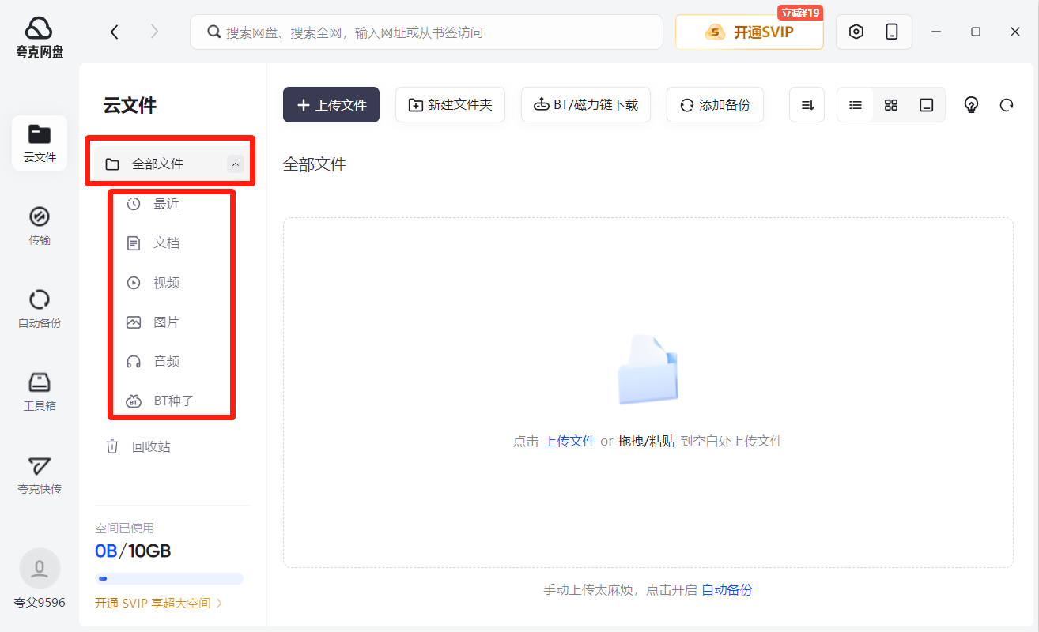This screenshot has height=632, width=1039.
Task: Click the 全部文件 breadcrumb heading
Action: pos(315,164)
